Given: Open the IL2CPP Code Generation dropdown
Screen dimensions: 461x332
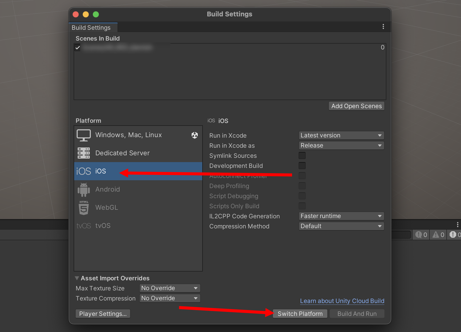Looking at the screenshot, I should pos(341,216).
